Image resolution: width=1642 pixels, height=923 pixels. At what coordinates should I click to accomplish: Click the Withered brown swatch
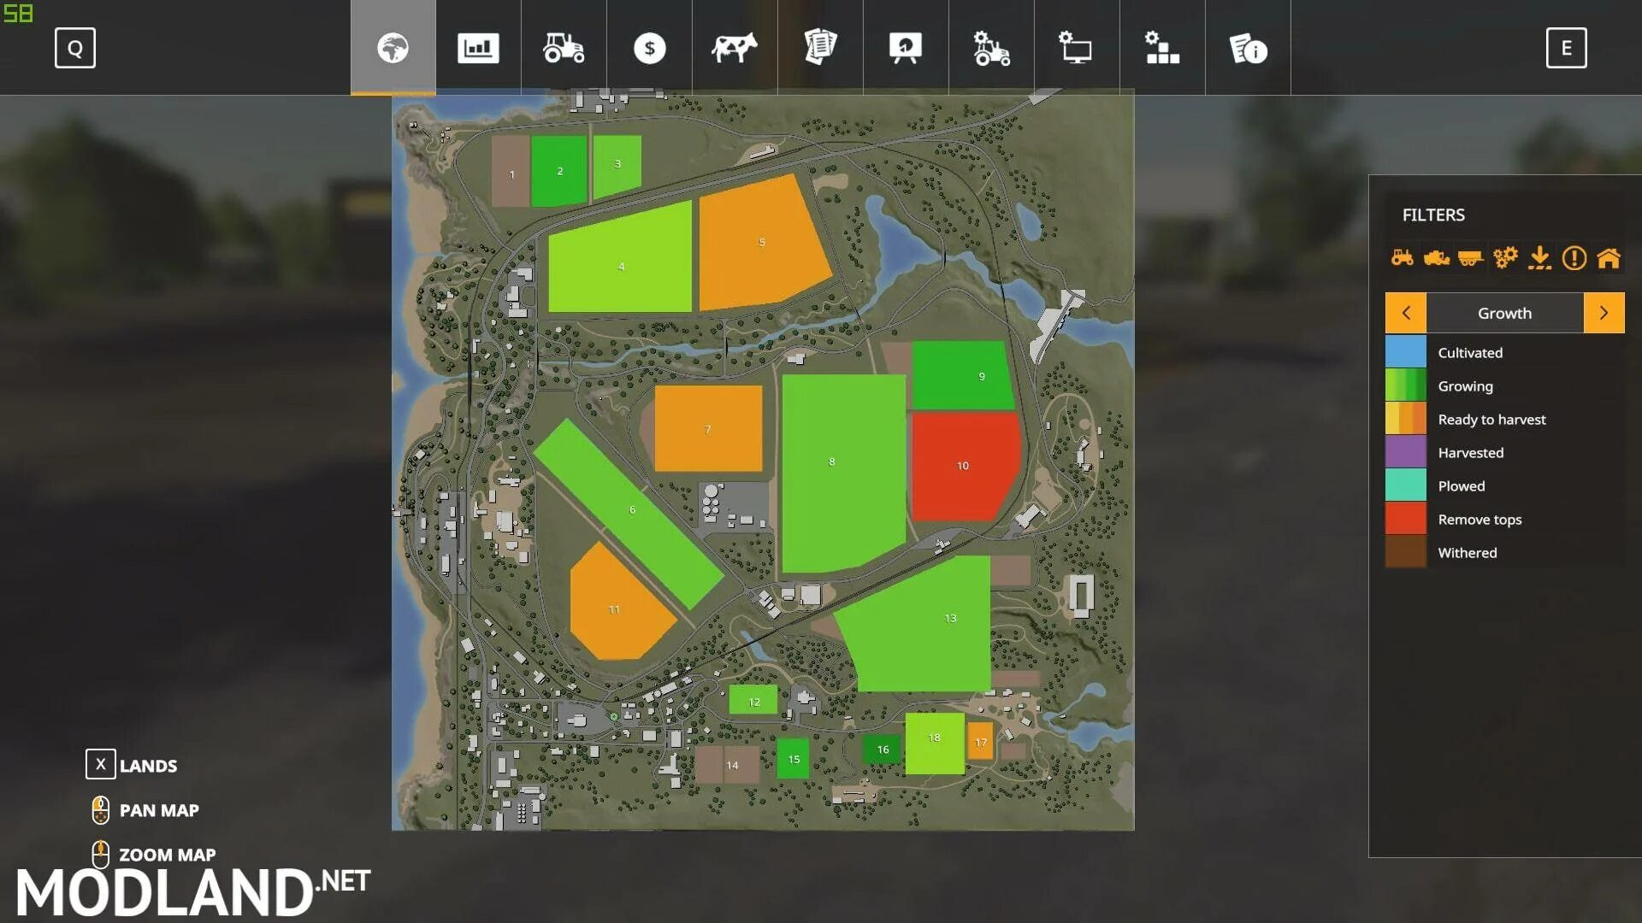(x=1406, y=551)
